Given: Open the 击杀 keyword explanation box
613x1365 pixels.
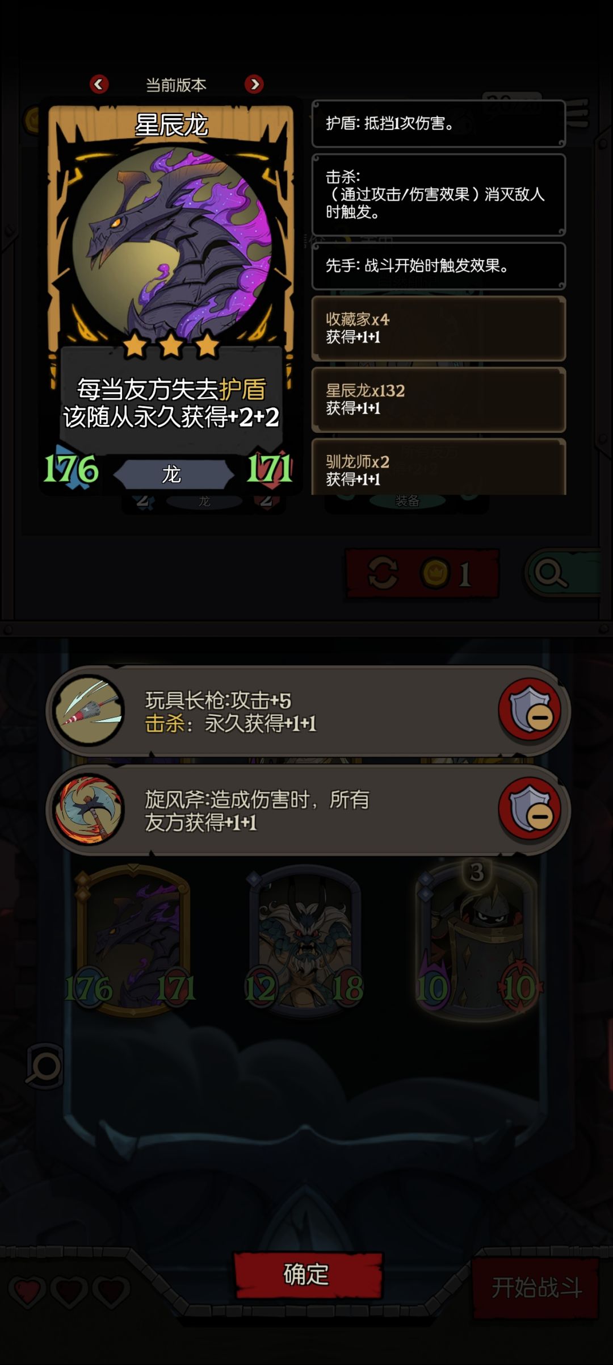Looking at the screenshot, I should [x=439, y=194].
